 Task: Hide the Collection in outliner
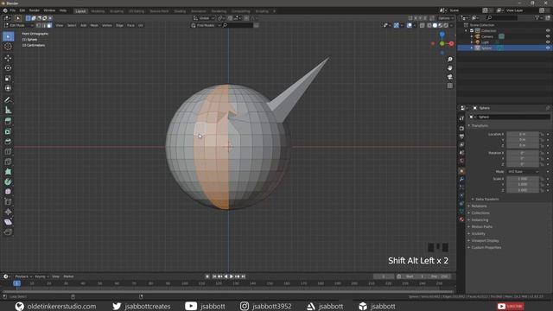548,31
